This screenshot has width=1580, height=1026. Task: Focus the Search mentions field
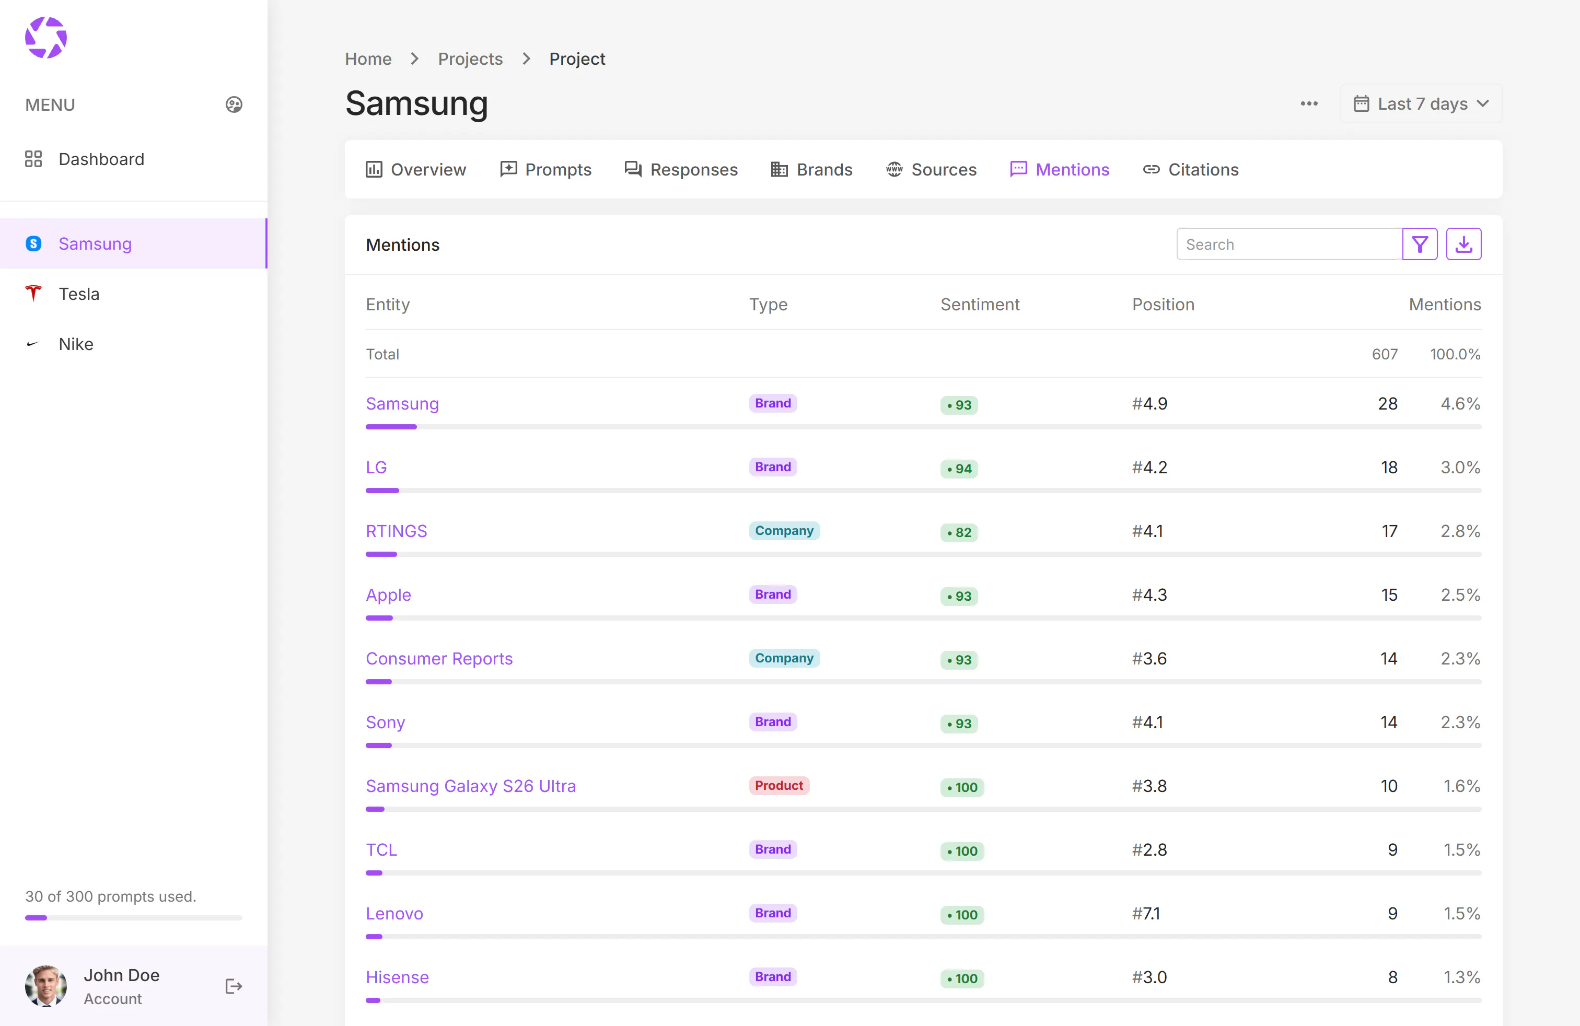pyautogui.click(x=1288, y=244)
